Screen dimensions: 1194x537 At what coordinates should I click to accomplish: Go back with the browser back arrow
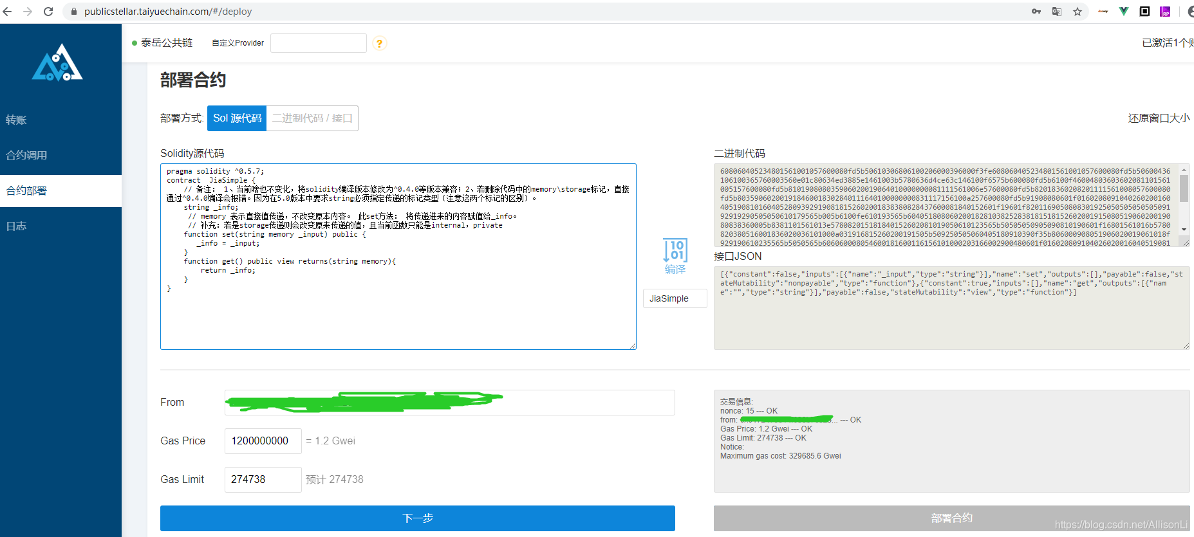coord(8,12)
